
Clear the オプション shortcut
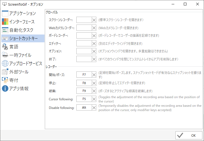point(94,51)
